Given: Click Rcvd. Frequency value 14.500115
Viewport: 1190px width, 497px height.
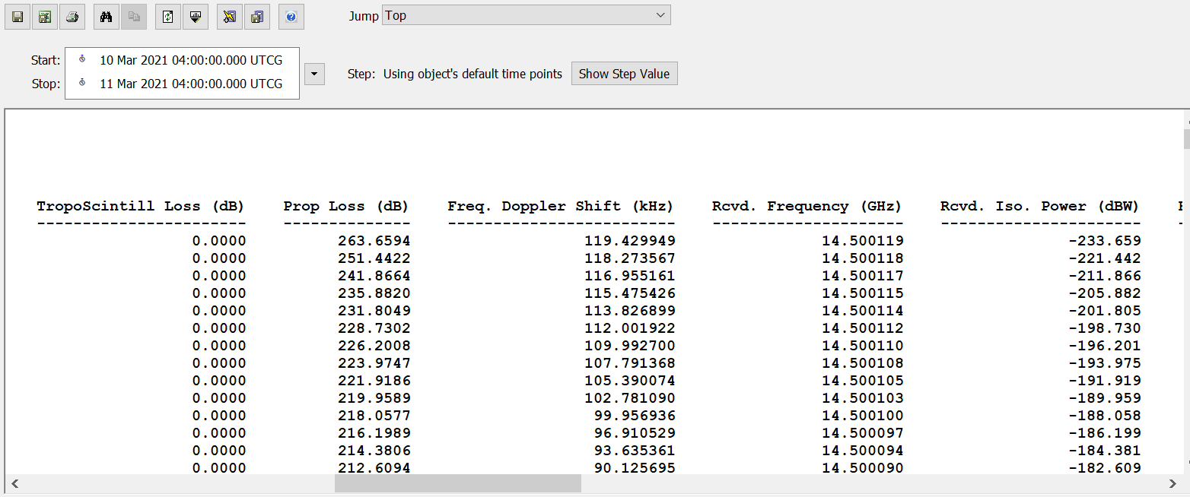Looking at the screenshot, I should point(863,293).
